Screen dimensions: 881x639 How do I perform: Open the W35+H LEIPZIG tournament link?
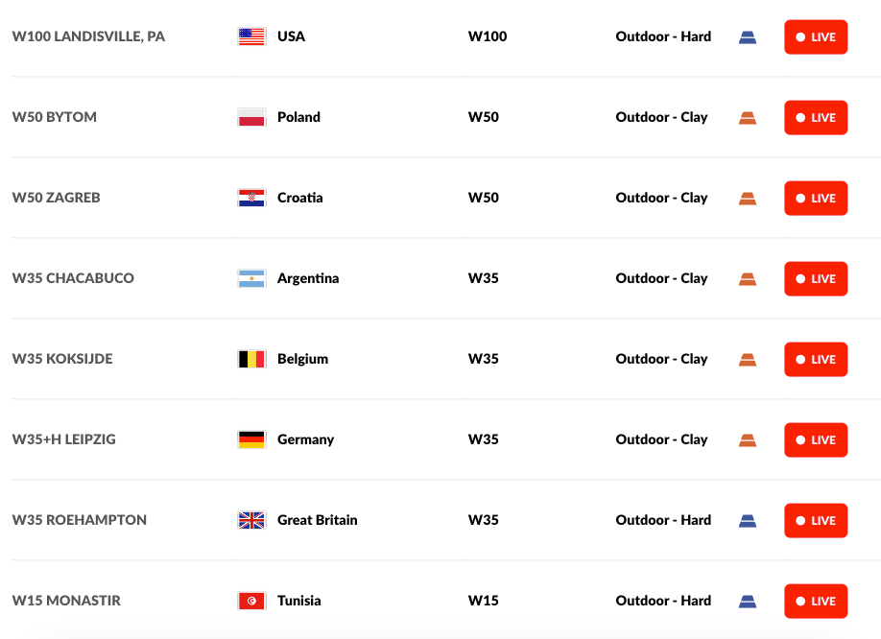[64, 439]
